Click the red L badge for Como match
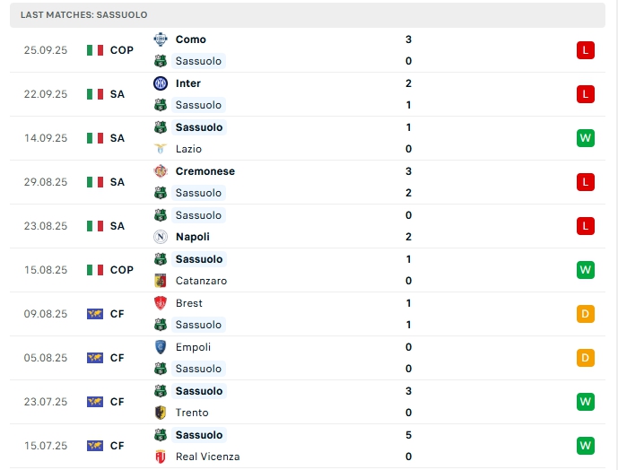The width and height of the screenshot is (618, 470). click(x=586, y=50)
